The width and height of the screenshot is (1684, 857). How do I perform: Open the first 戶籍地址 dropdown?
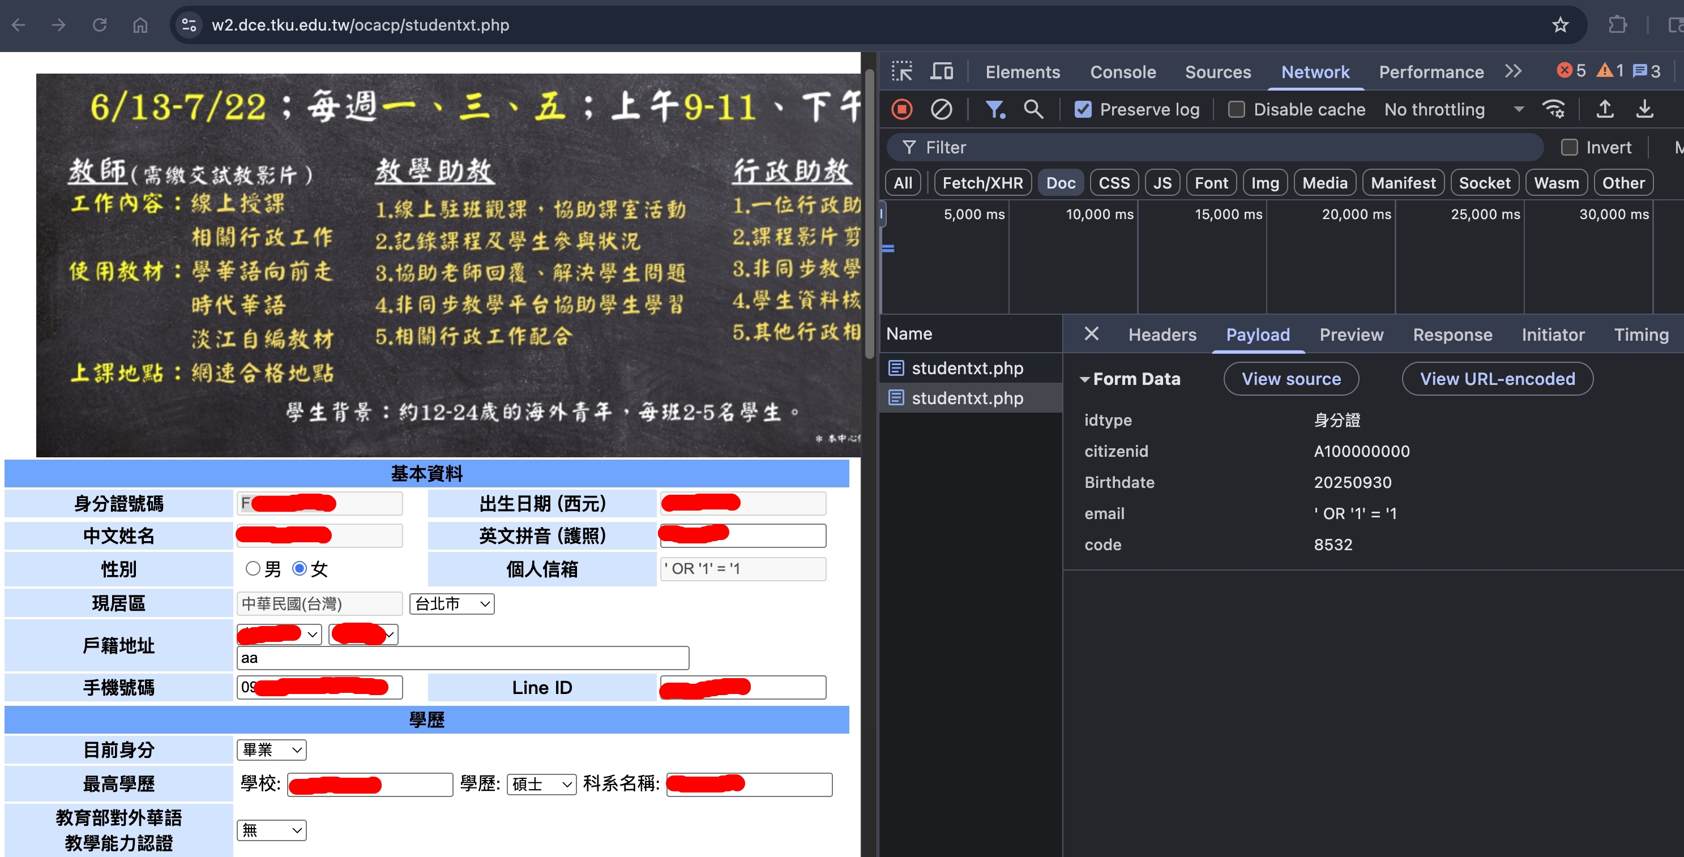click(x=279, y=633)
